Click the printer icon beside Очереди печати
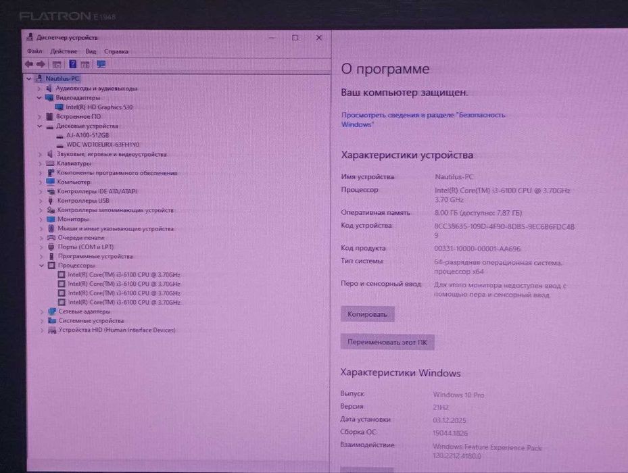The image size is (628, 473). click(51, 238)
